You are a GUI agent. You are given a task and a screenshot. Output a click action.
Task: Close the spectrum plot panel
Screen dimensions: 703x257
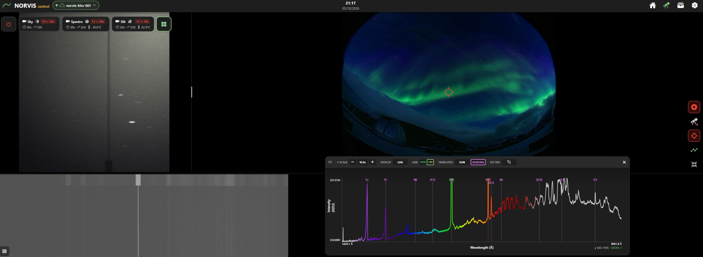click(x=624, y=162)
